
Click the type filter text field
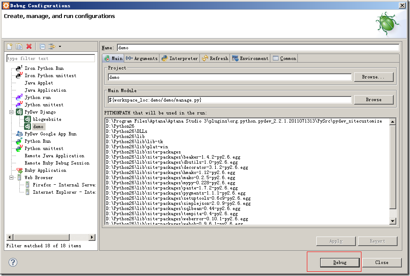pyautogui.click(x=51, y=58)
